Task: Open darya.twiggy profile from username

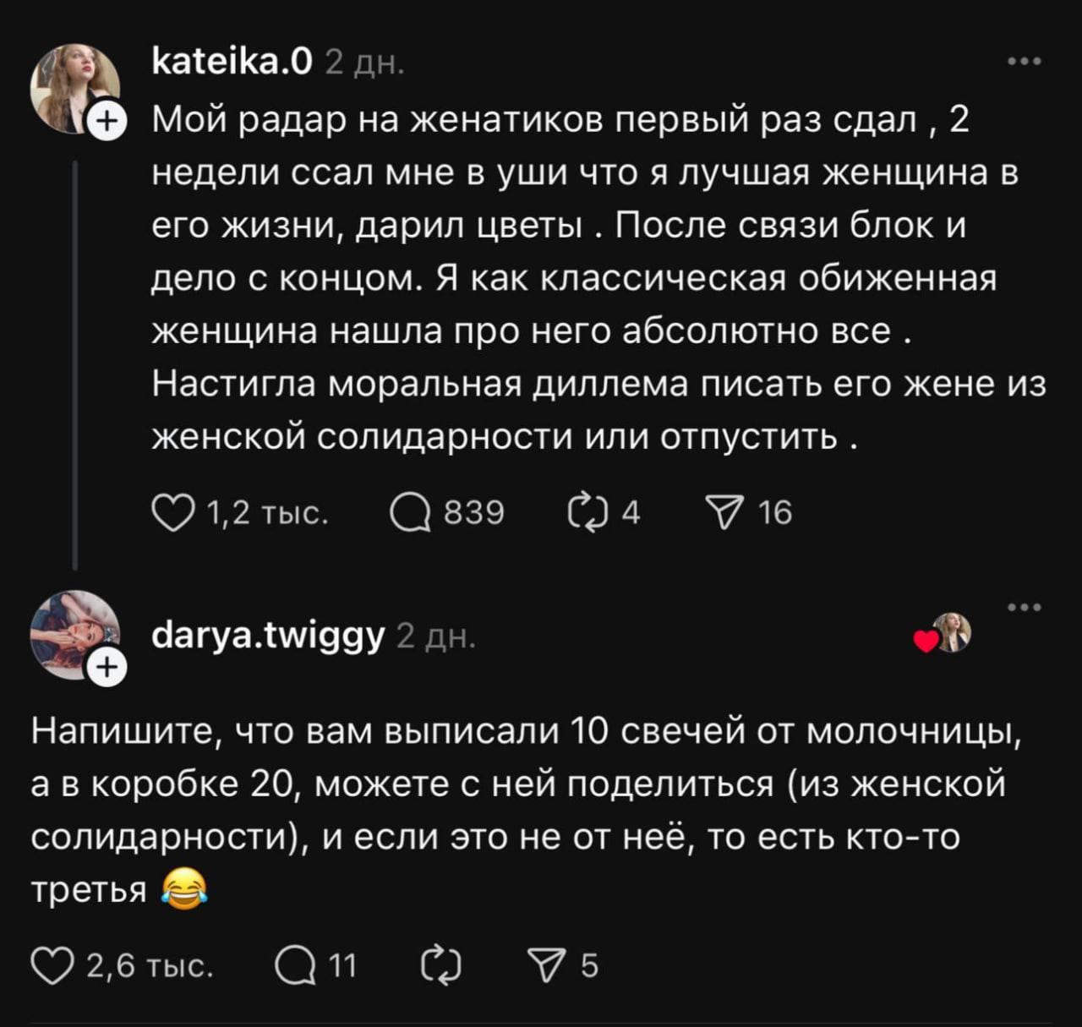Action: click(x=268, y=634)
